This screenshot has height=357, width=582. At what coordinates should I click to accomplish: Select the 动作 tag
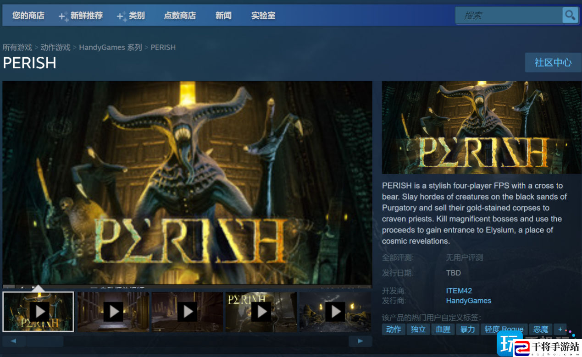click(394, 329)
